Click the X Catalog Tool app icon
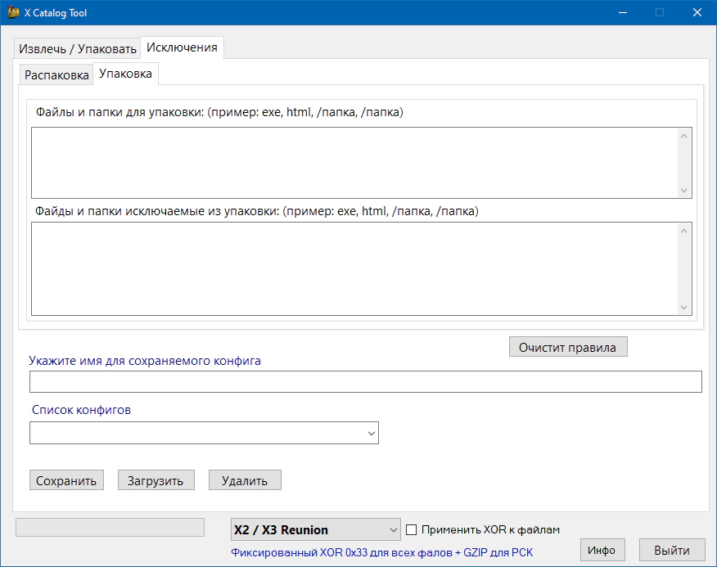This screenshot has width=717, height=567. [14, 13]
